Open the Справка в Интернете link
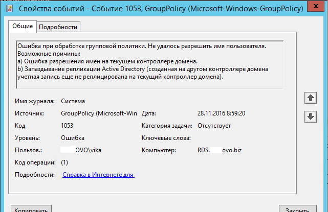 (x=98, y=175)
